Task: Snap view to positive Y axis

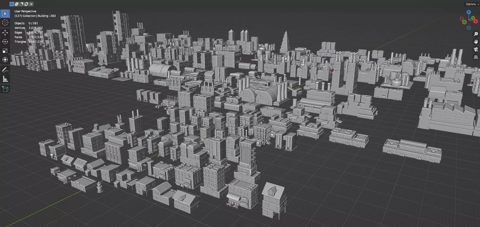Action: [x=473, y=18]
